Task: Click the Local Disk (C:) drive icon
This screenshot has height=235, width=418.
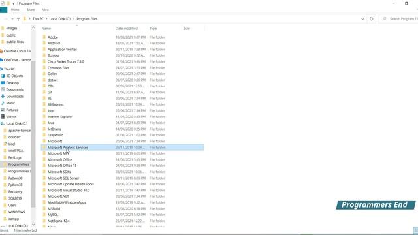Action: click(x=3, y=123)
